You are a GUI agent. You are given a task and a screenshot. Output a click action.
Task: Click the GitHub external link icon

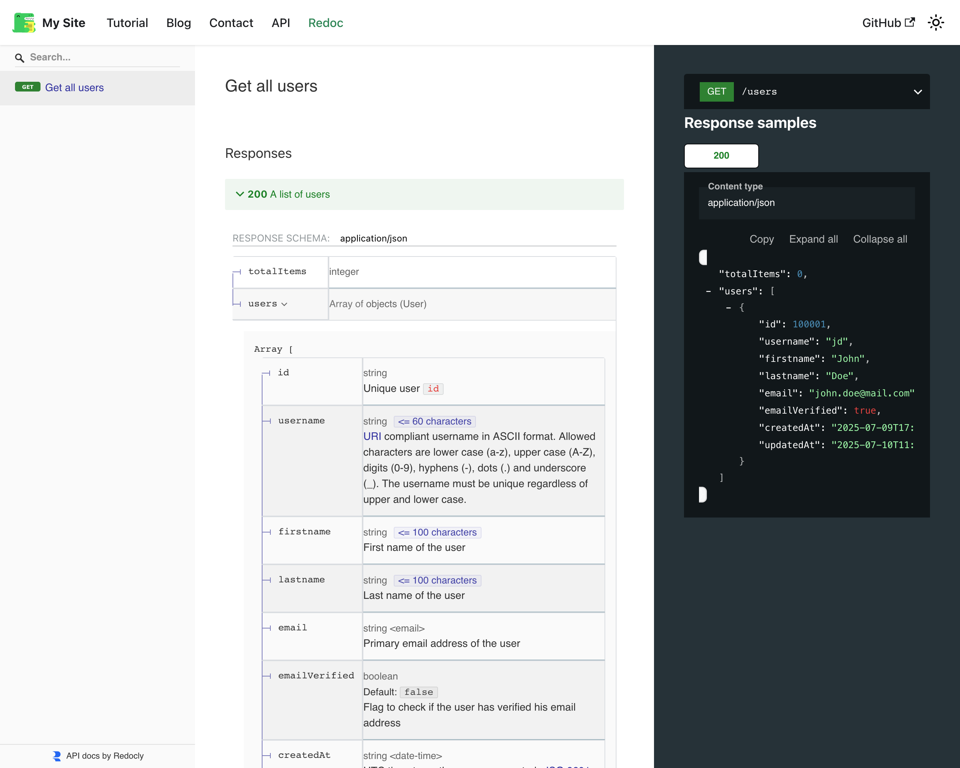(x=910, y=22)
